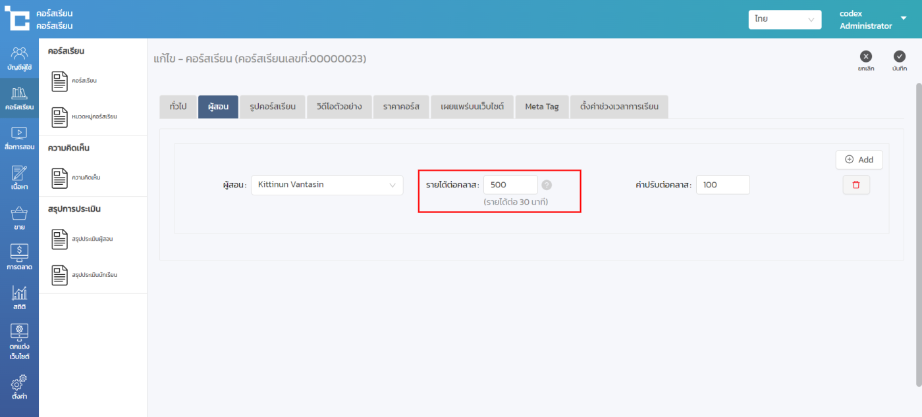The image size is (922, 417).
Task: Open การตลาด sidebar section
Action: [x=19, y=258]
